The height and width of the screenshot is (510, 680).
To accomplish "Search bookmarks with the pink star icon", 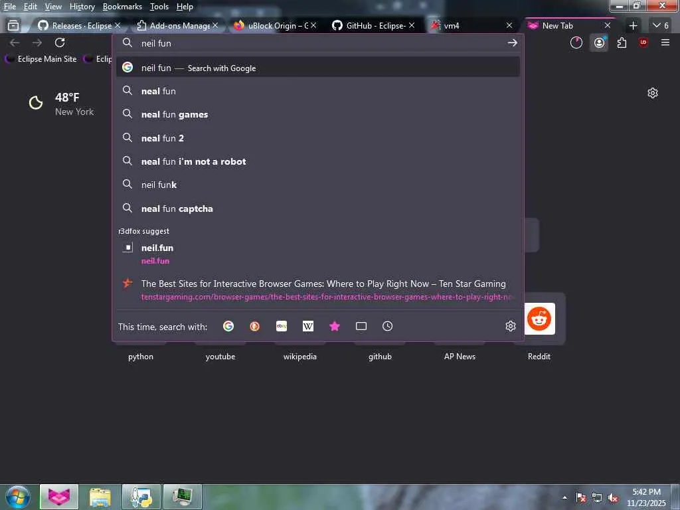I will [335, 326].
